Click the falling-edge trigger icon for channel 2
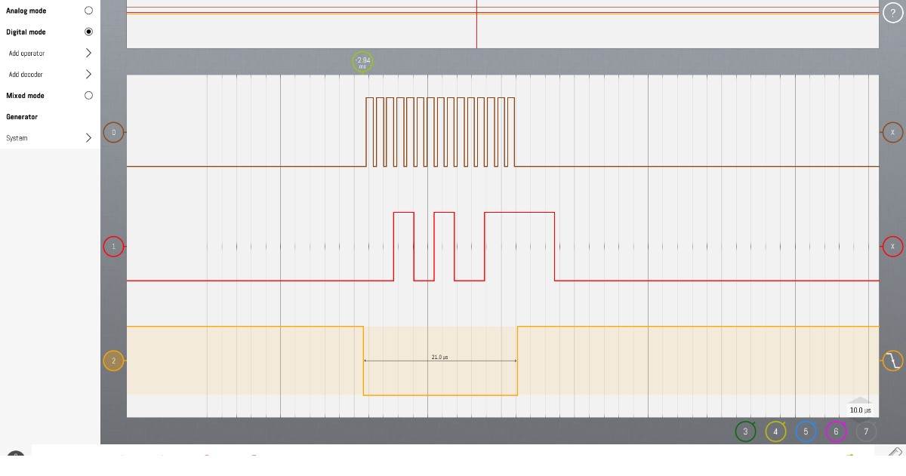The height and width of the screenshot is (476, 906). (893, 361)
